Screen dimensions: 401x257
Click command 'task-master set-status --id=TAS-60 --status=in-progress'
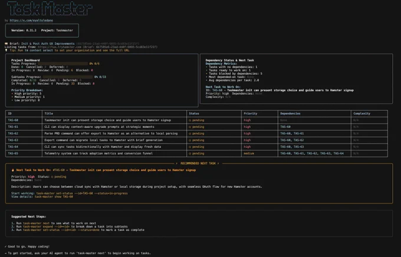point(82,193)
